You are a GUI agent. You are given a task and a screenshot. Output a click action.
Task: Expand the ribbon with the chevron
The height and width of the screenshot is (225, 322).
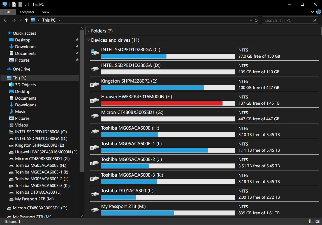pos(313,12)
